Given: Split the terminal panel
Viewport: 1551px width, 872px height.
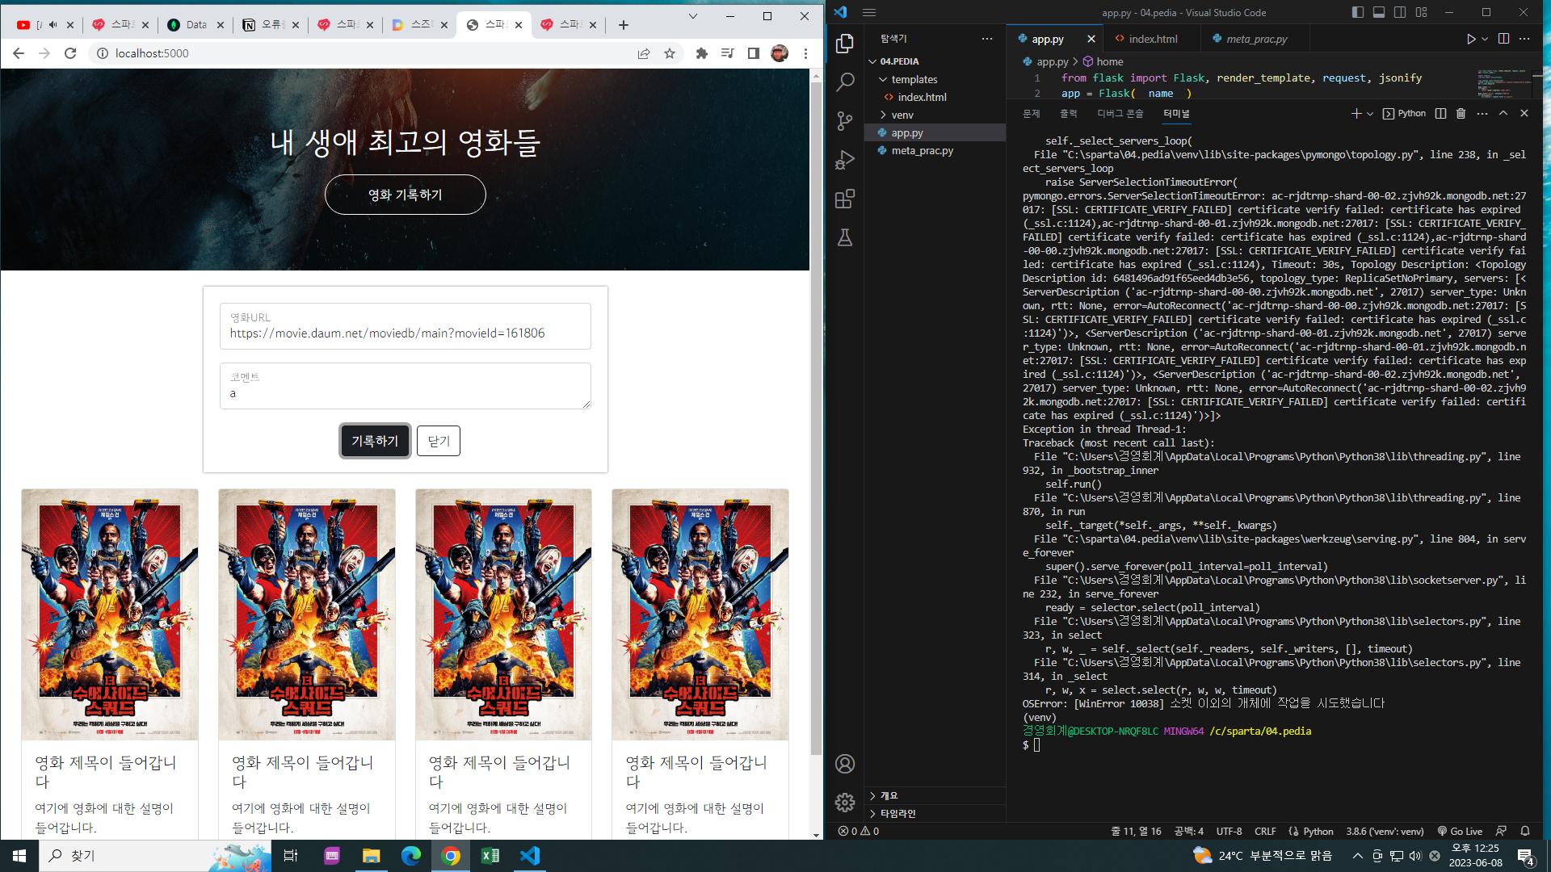Looking at the screenshot, I should [1440, 114].
